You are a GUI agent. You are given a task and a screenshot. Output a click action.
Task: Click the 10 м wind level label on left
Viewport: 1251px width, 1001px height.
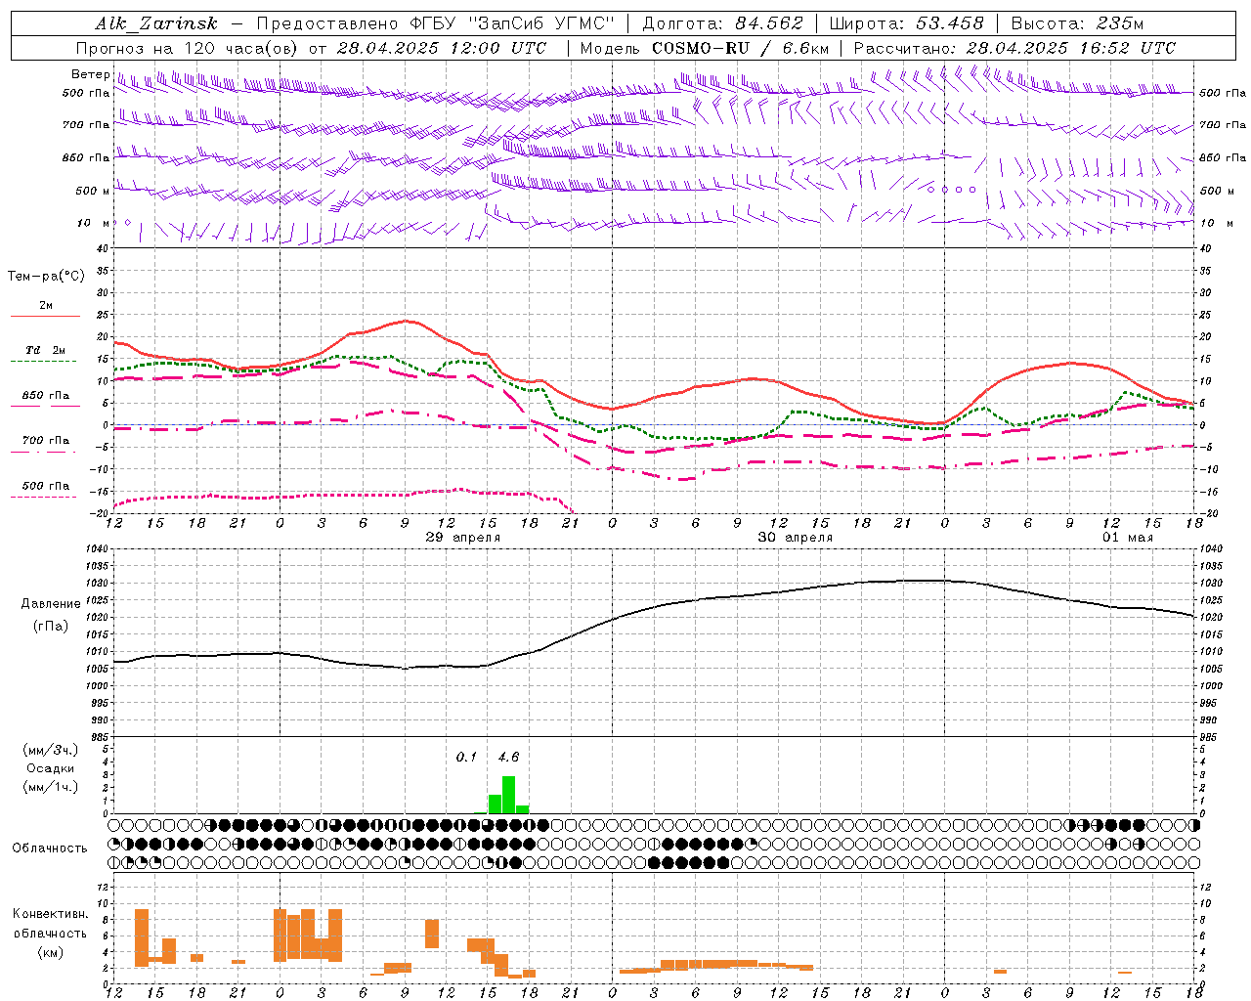tap(94, 223)
